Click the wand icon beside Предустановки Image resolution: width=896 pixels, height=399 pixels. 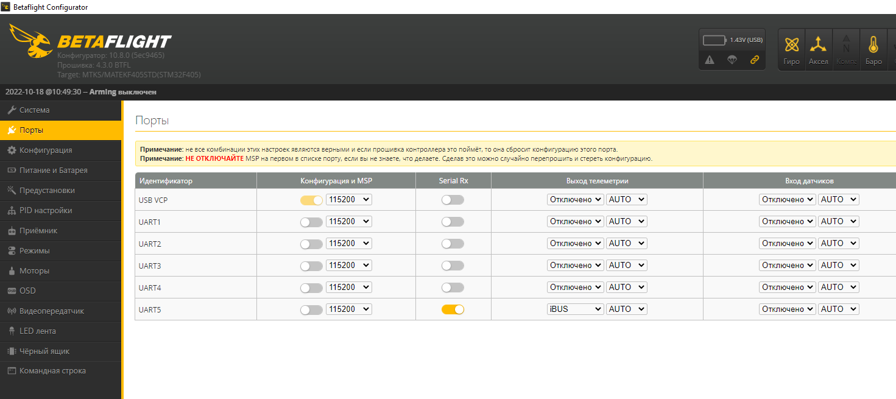[12, 191]
